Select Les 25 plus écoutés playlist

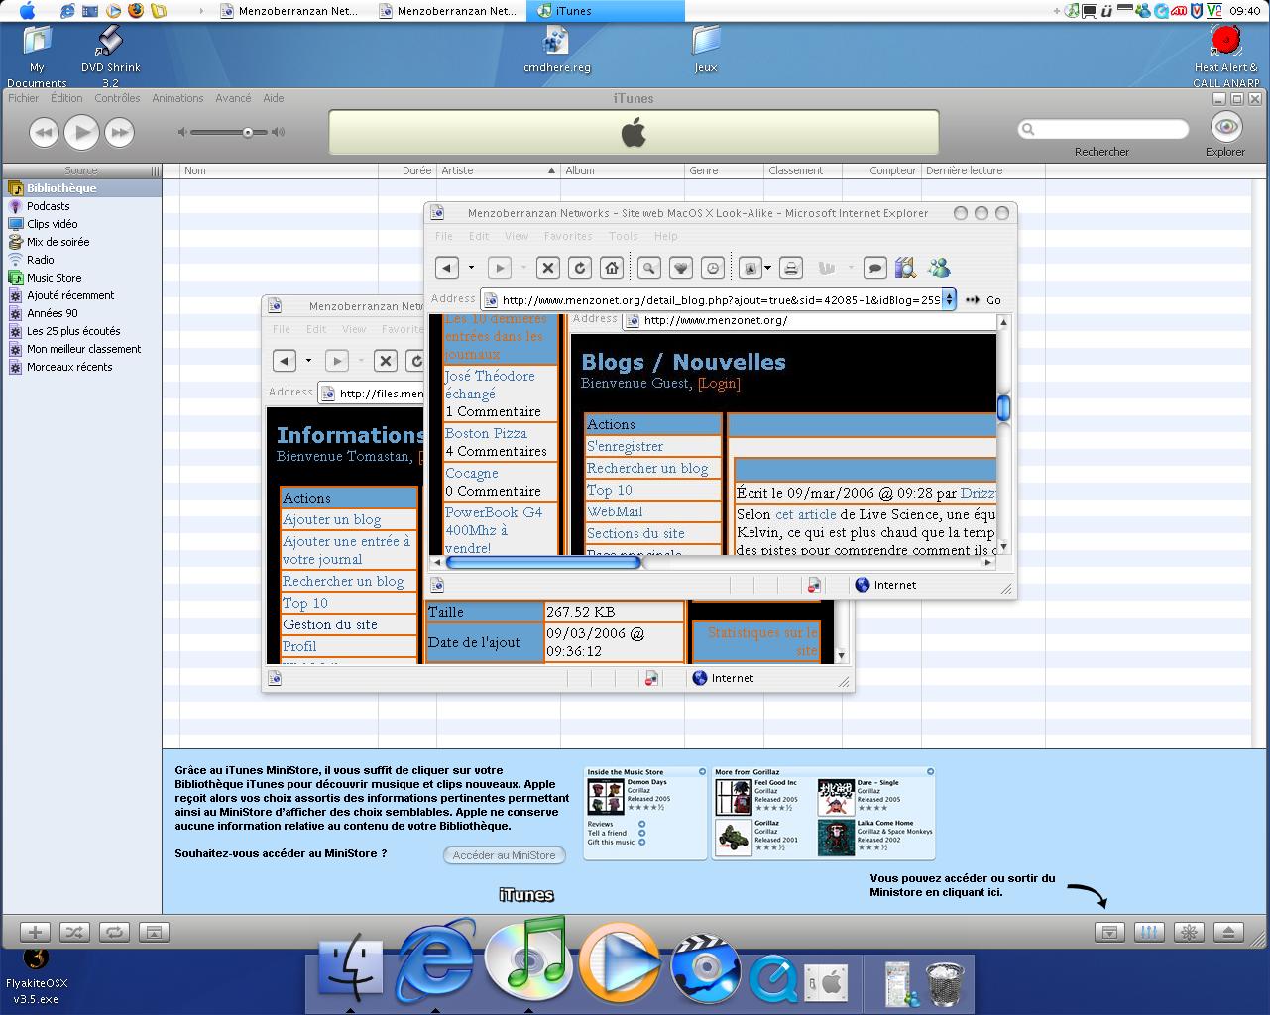tap(81, 331)
